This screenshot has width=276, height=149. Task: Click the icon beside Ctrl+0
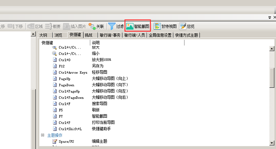pos(55,60)
